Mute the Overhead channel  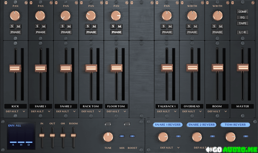195,26
